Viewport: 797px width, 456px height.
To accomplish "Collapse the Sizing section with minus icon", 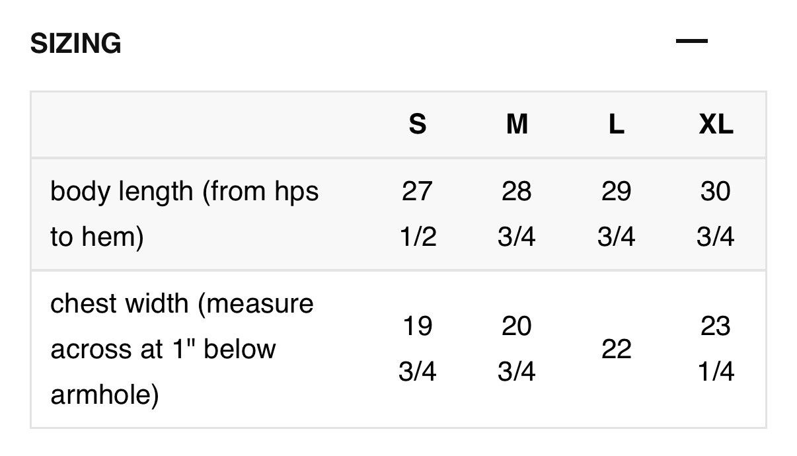I will click(691, 41).
